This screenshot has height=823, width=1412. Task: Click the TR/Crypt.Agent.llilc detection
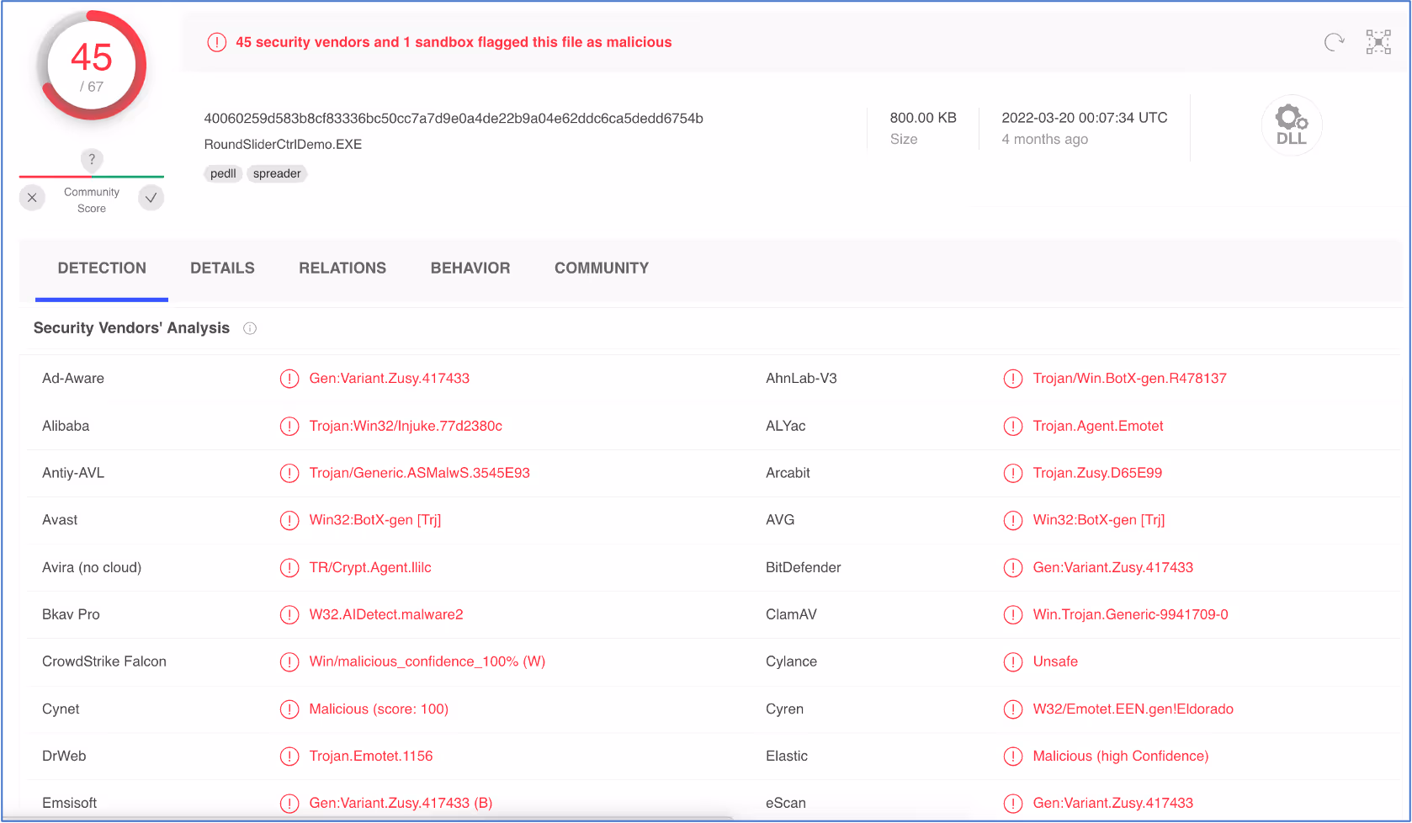[370, 567]
